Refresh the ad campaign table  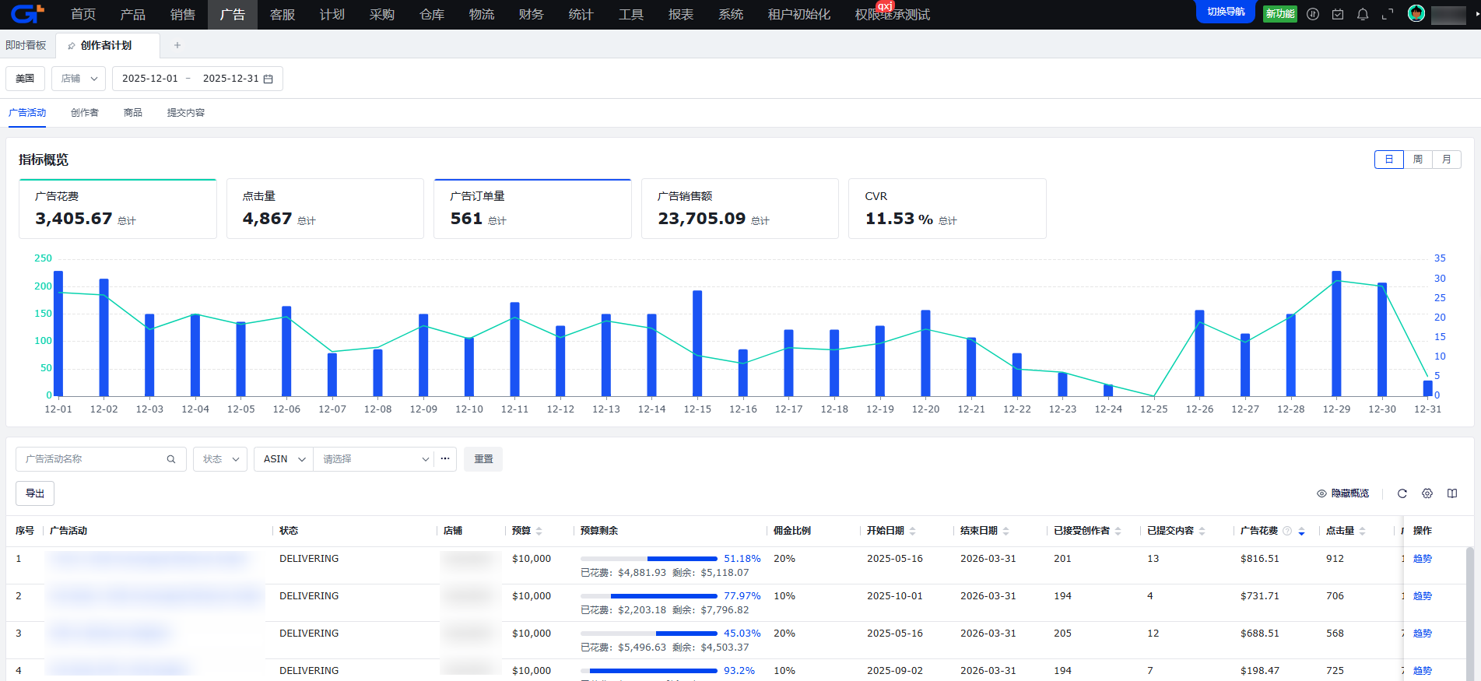click(x=1402, y=493)
